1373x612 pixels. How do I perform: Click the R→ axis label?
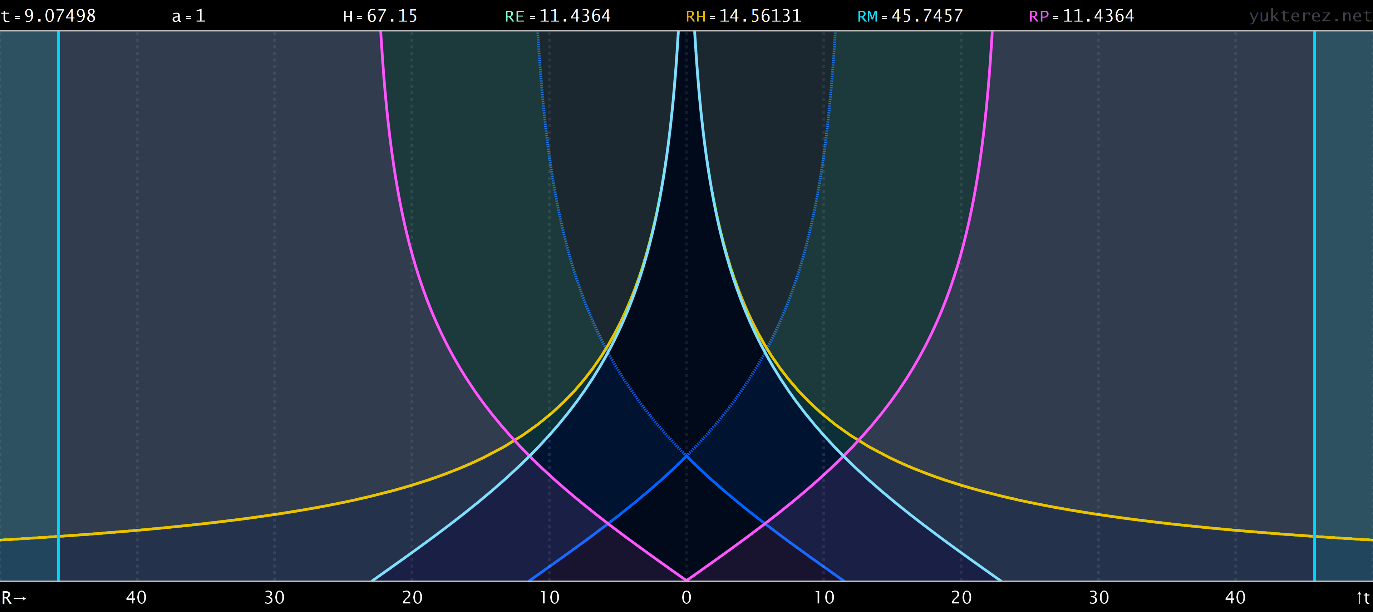14,598
